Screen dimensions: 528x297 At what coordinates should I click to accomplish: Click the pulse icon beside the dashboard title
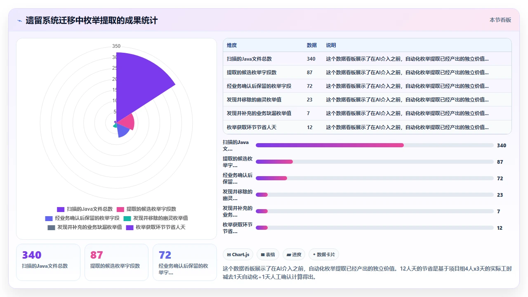point(20,20)
